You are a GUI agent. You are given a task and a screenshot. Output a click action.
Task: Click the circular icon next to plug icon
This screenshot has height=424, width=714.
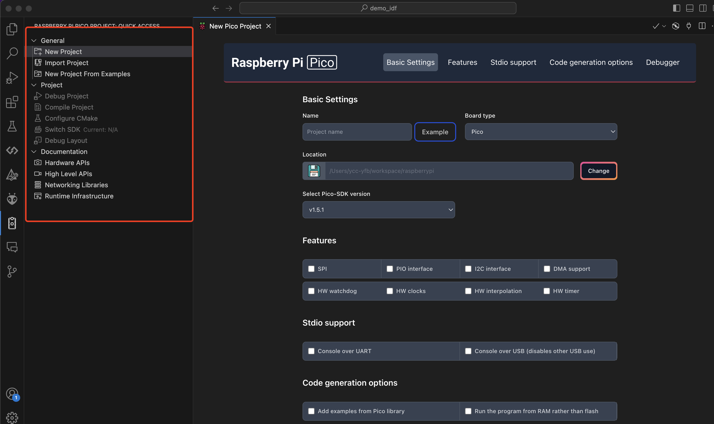click(675, 26)
